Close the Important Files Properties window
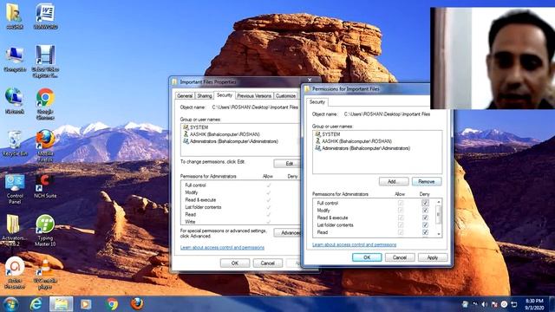 point(310,81)
